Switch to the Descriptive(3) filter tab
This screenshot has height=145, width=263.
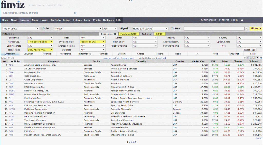[108, 34]
